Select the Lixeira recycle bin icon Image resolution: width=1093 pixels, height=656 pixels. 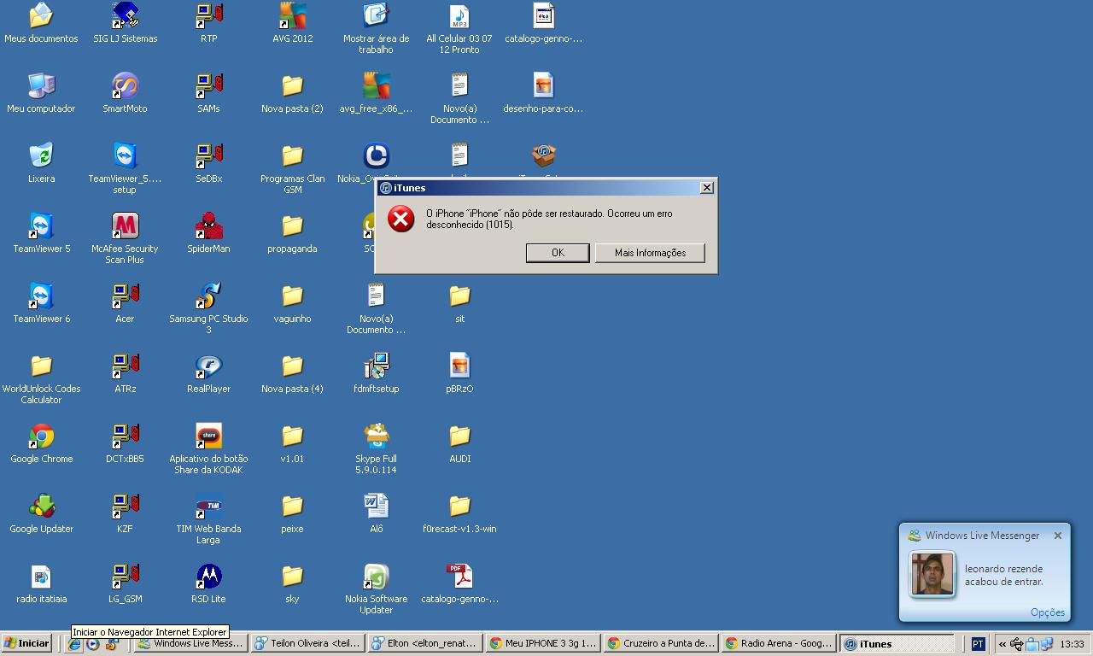tap(41, 155)
